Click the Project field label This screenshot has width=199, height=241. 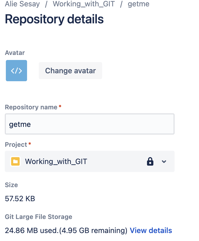tap(16, 145)
